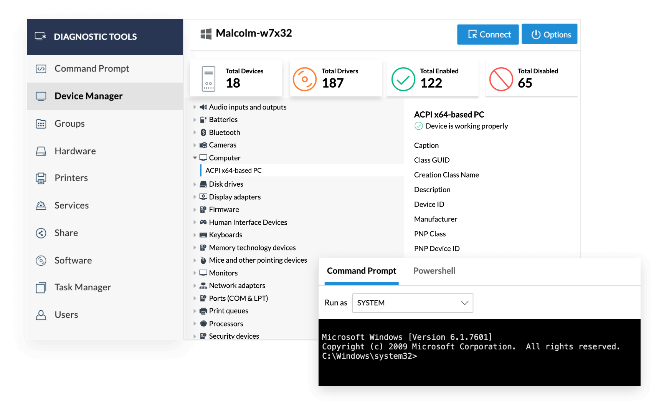Select the Share sidebar item

point(66,233)
